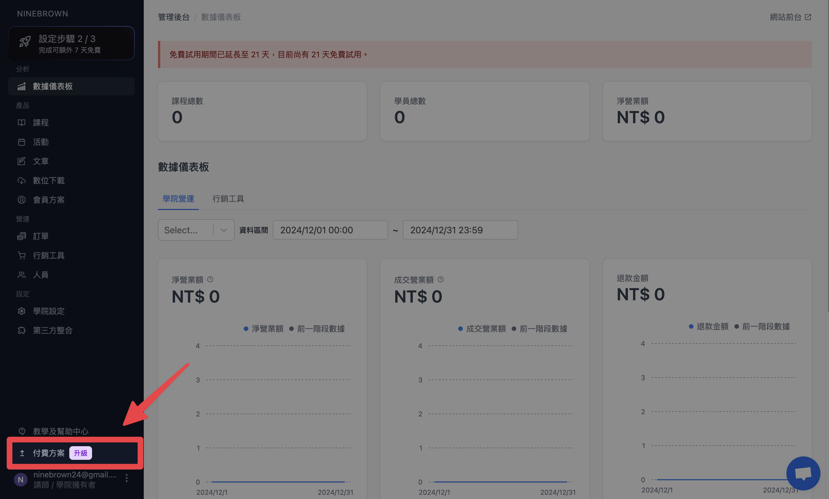Click the rocket icon in setup steps card
829x499 pixels.
(x=24, y=42)
